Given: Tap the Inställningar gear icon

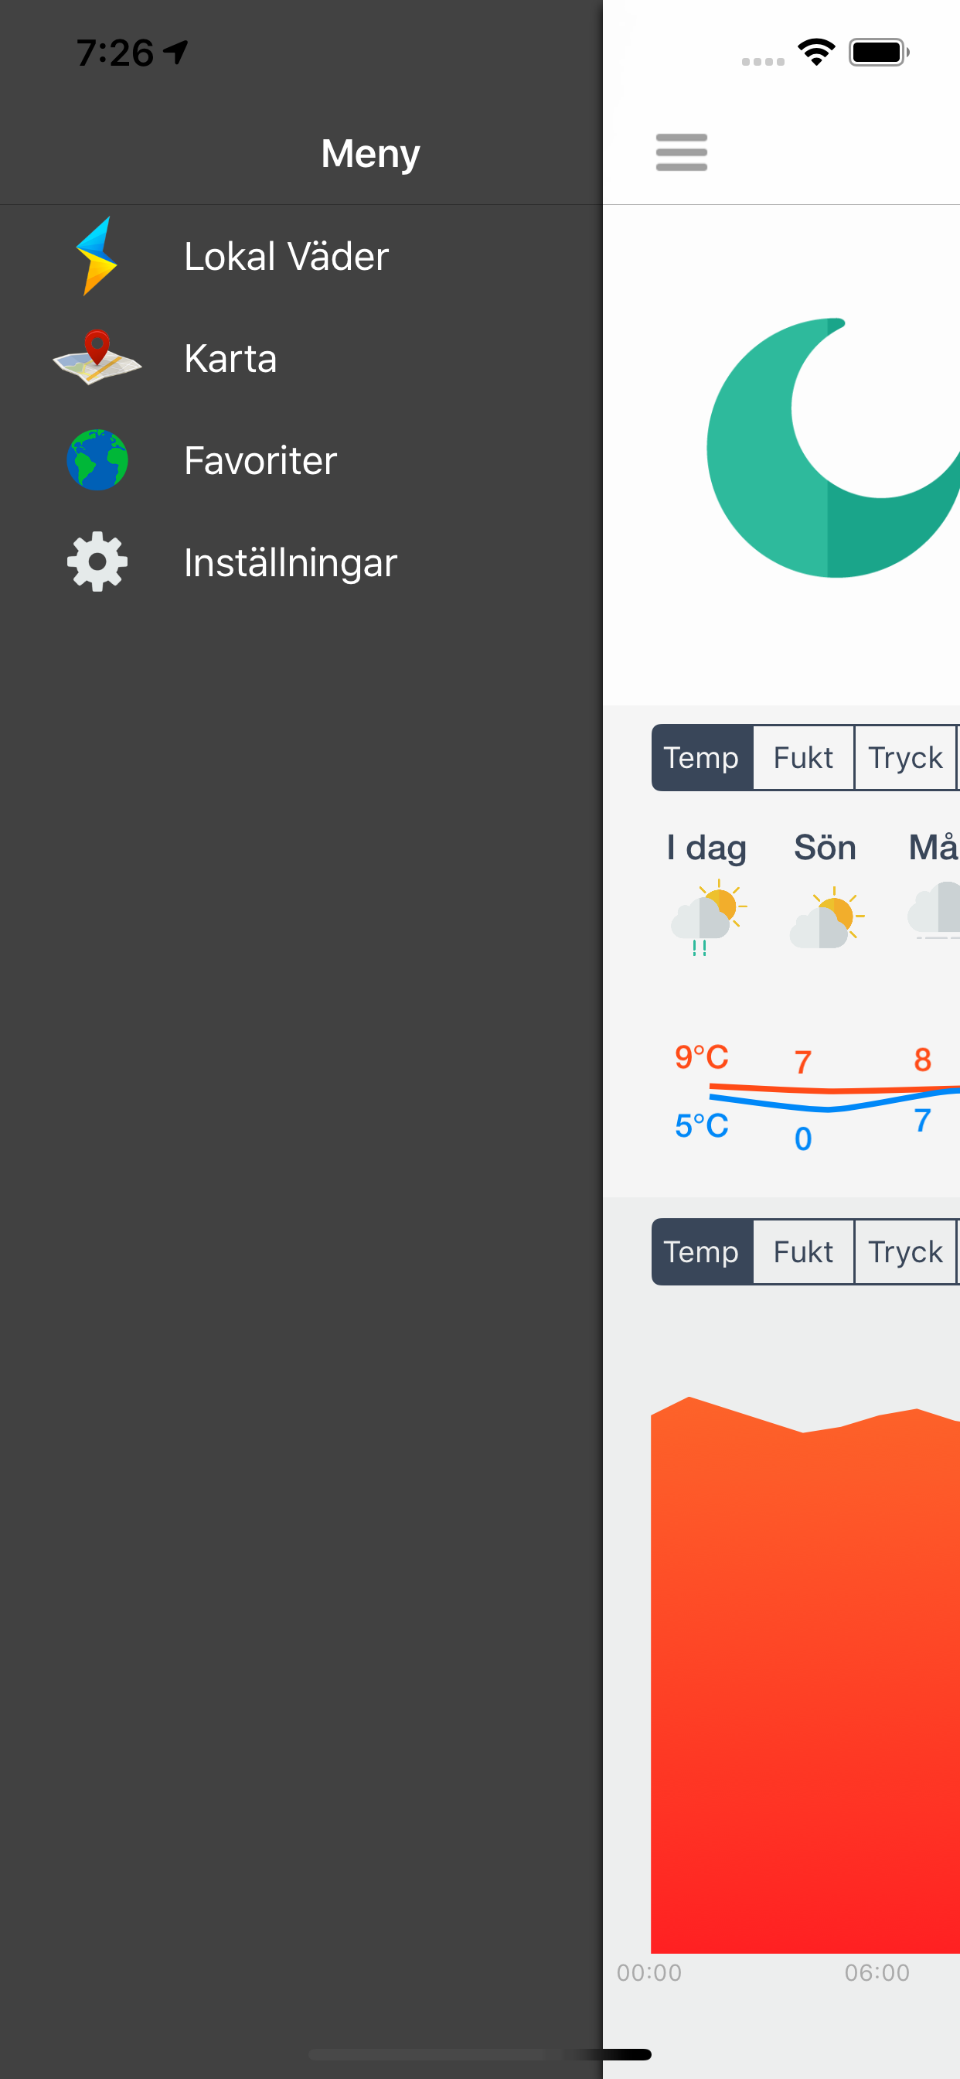Looking at the screenshot, I should point(97,562).
